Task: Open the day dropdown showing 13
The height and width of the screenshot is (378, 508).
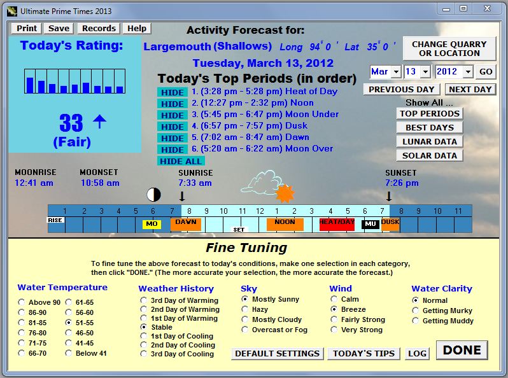Action: coord(425,71)
